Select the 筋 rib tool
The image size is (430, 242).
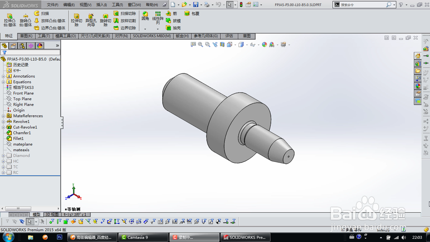coord(172,13)
